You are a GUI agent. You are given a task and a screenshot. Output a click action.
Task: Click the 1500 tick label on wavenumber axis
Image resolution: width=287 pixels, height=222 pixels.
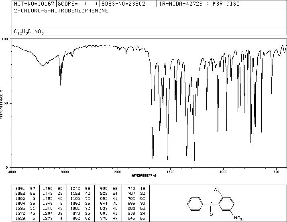[x=171, y=172]
